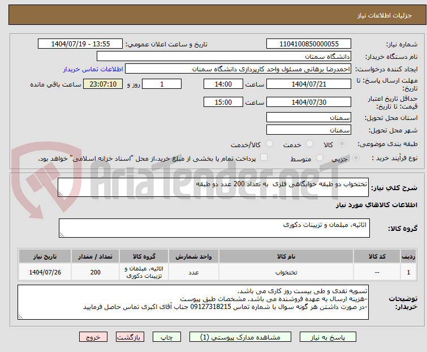
Task: Open اطلاعات تماس خریدار link
Action: point(93,69)
